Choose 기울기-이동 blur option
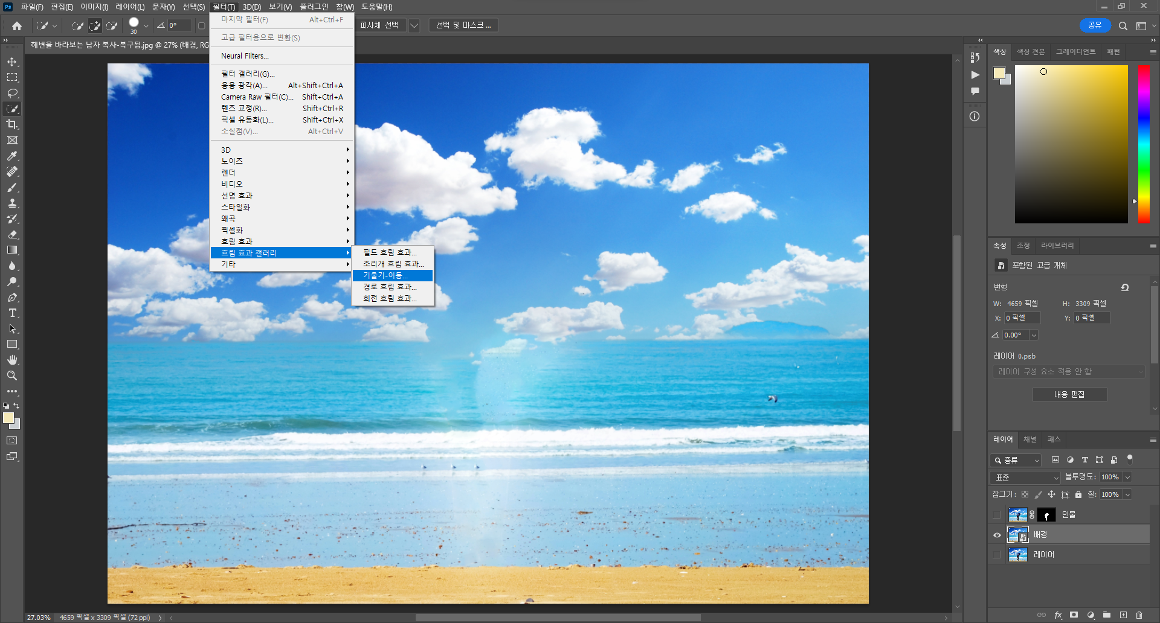Image resolution: width=1160 pixels, height=623 pixels. pos(393,275)
